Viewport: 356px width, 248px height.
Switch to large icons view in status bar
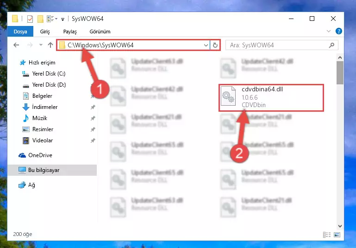[x=337, y=235]
